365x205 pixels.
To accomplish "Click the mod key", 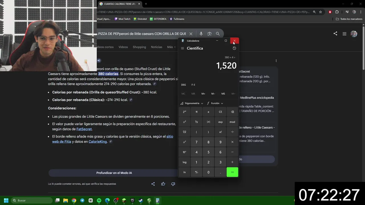I will tap(232, 122).
